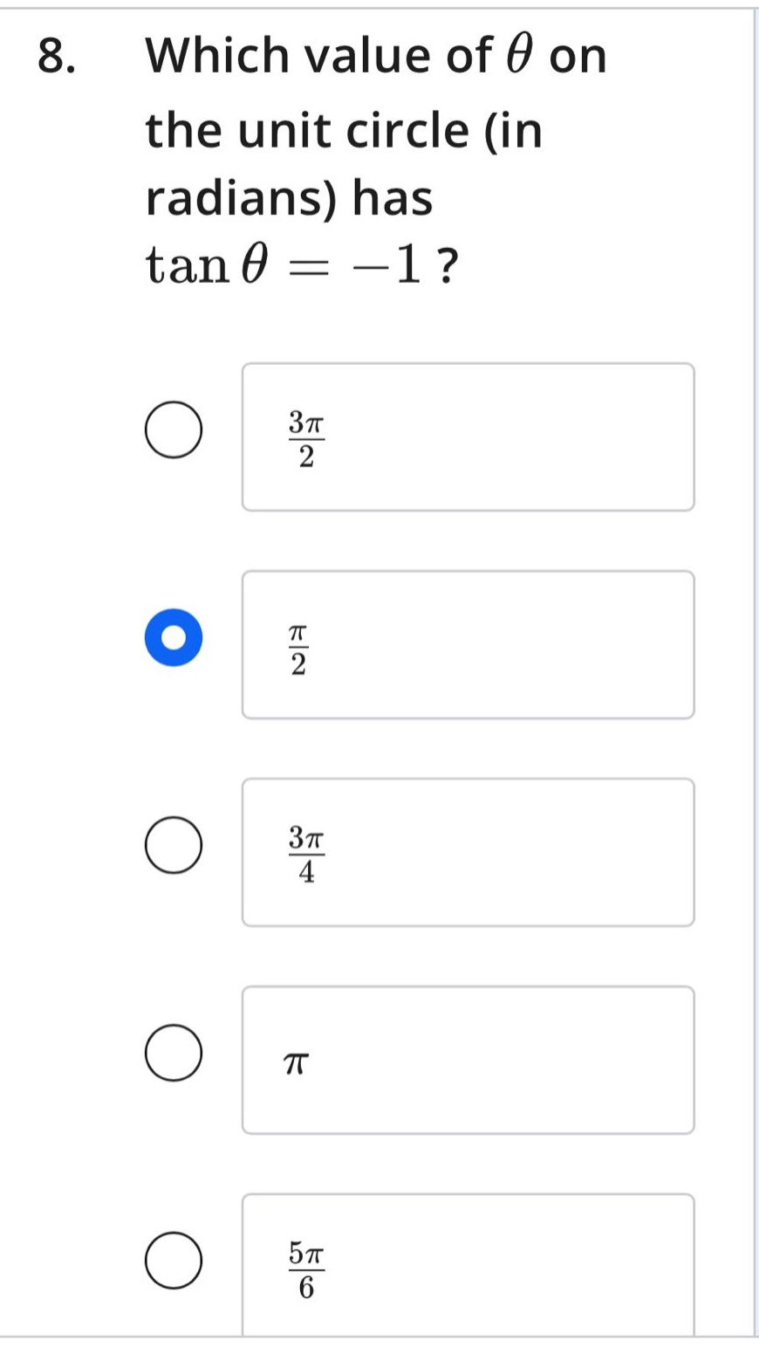
Task: Click the 'Which value of θ on' line
Action: pos(376,57)
